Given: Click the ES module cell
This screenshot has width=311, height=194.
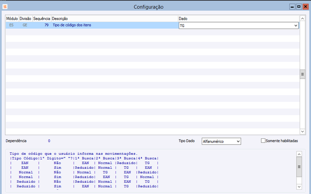Looking at the screenshot, I should pos(12,25).
